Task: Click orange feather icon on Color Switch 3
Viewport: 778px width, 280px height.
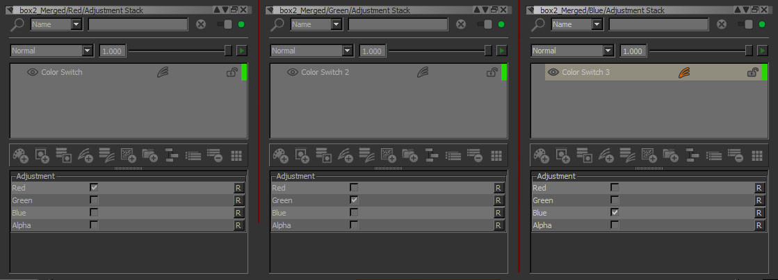Action: (x=685, y=73)
